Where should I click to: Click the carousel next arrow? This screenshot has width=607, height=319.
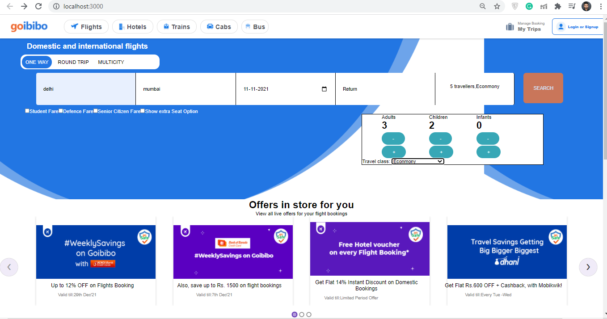[x=588, y=267]
